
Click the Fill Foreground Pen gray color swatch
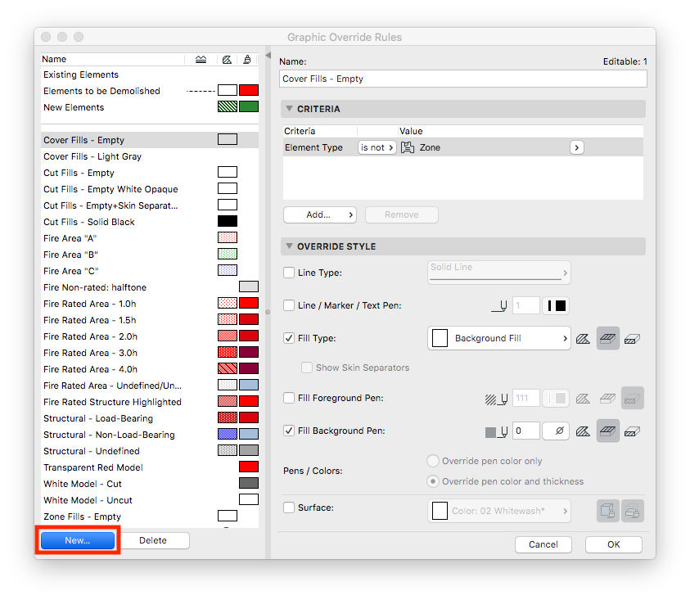click(557, 398)
